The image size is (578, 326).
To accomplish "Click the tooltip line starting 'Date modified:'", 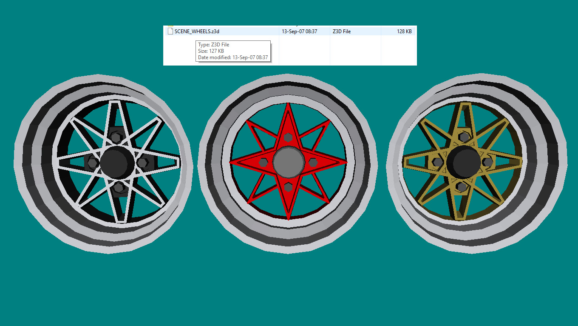I will tap(233, 57).
